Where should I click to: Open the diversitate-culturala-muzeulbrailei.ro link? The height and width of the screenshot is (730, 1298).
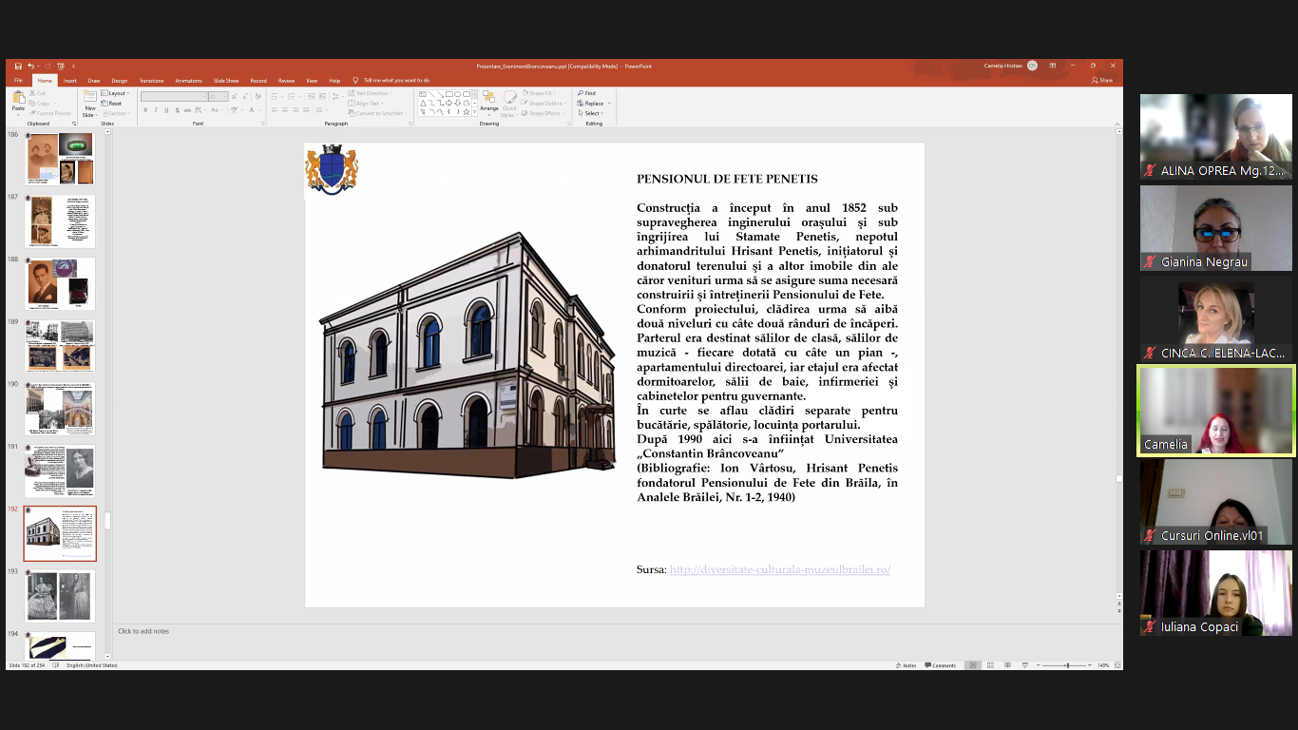point(779,569)
